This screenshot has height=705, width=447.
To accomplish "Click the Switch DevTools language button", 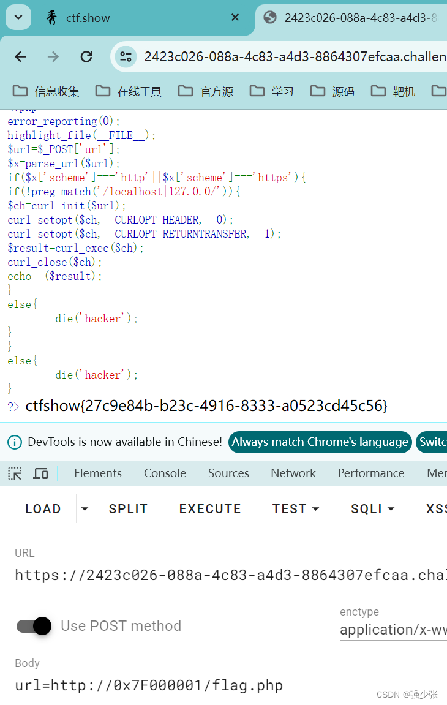I will tap(431, 442).
